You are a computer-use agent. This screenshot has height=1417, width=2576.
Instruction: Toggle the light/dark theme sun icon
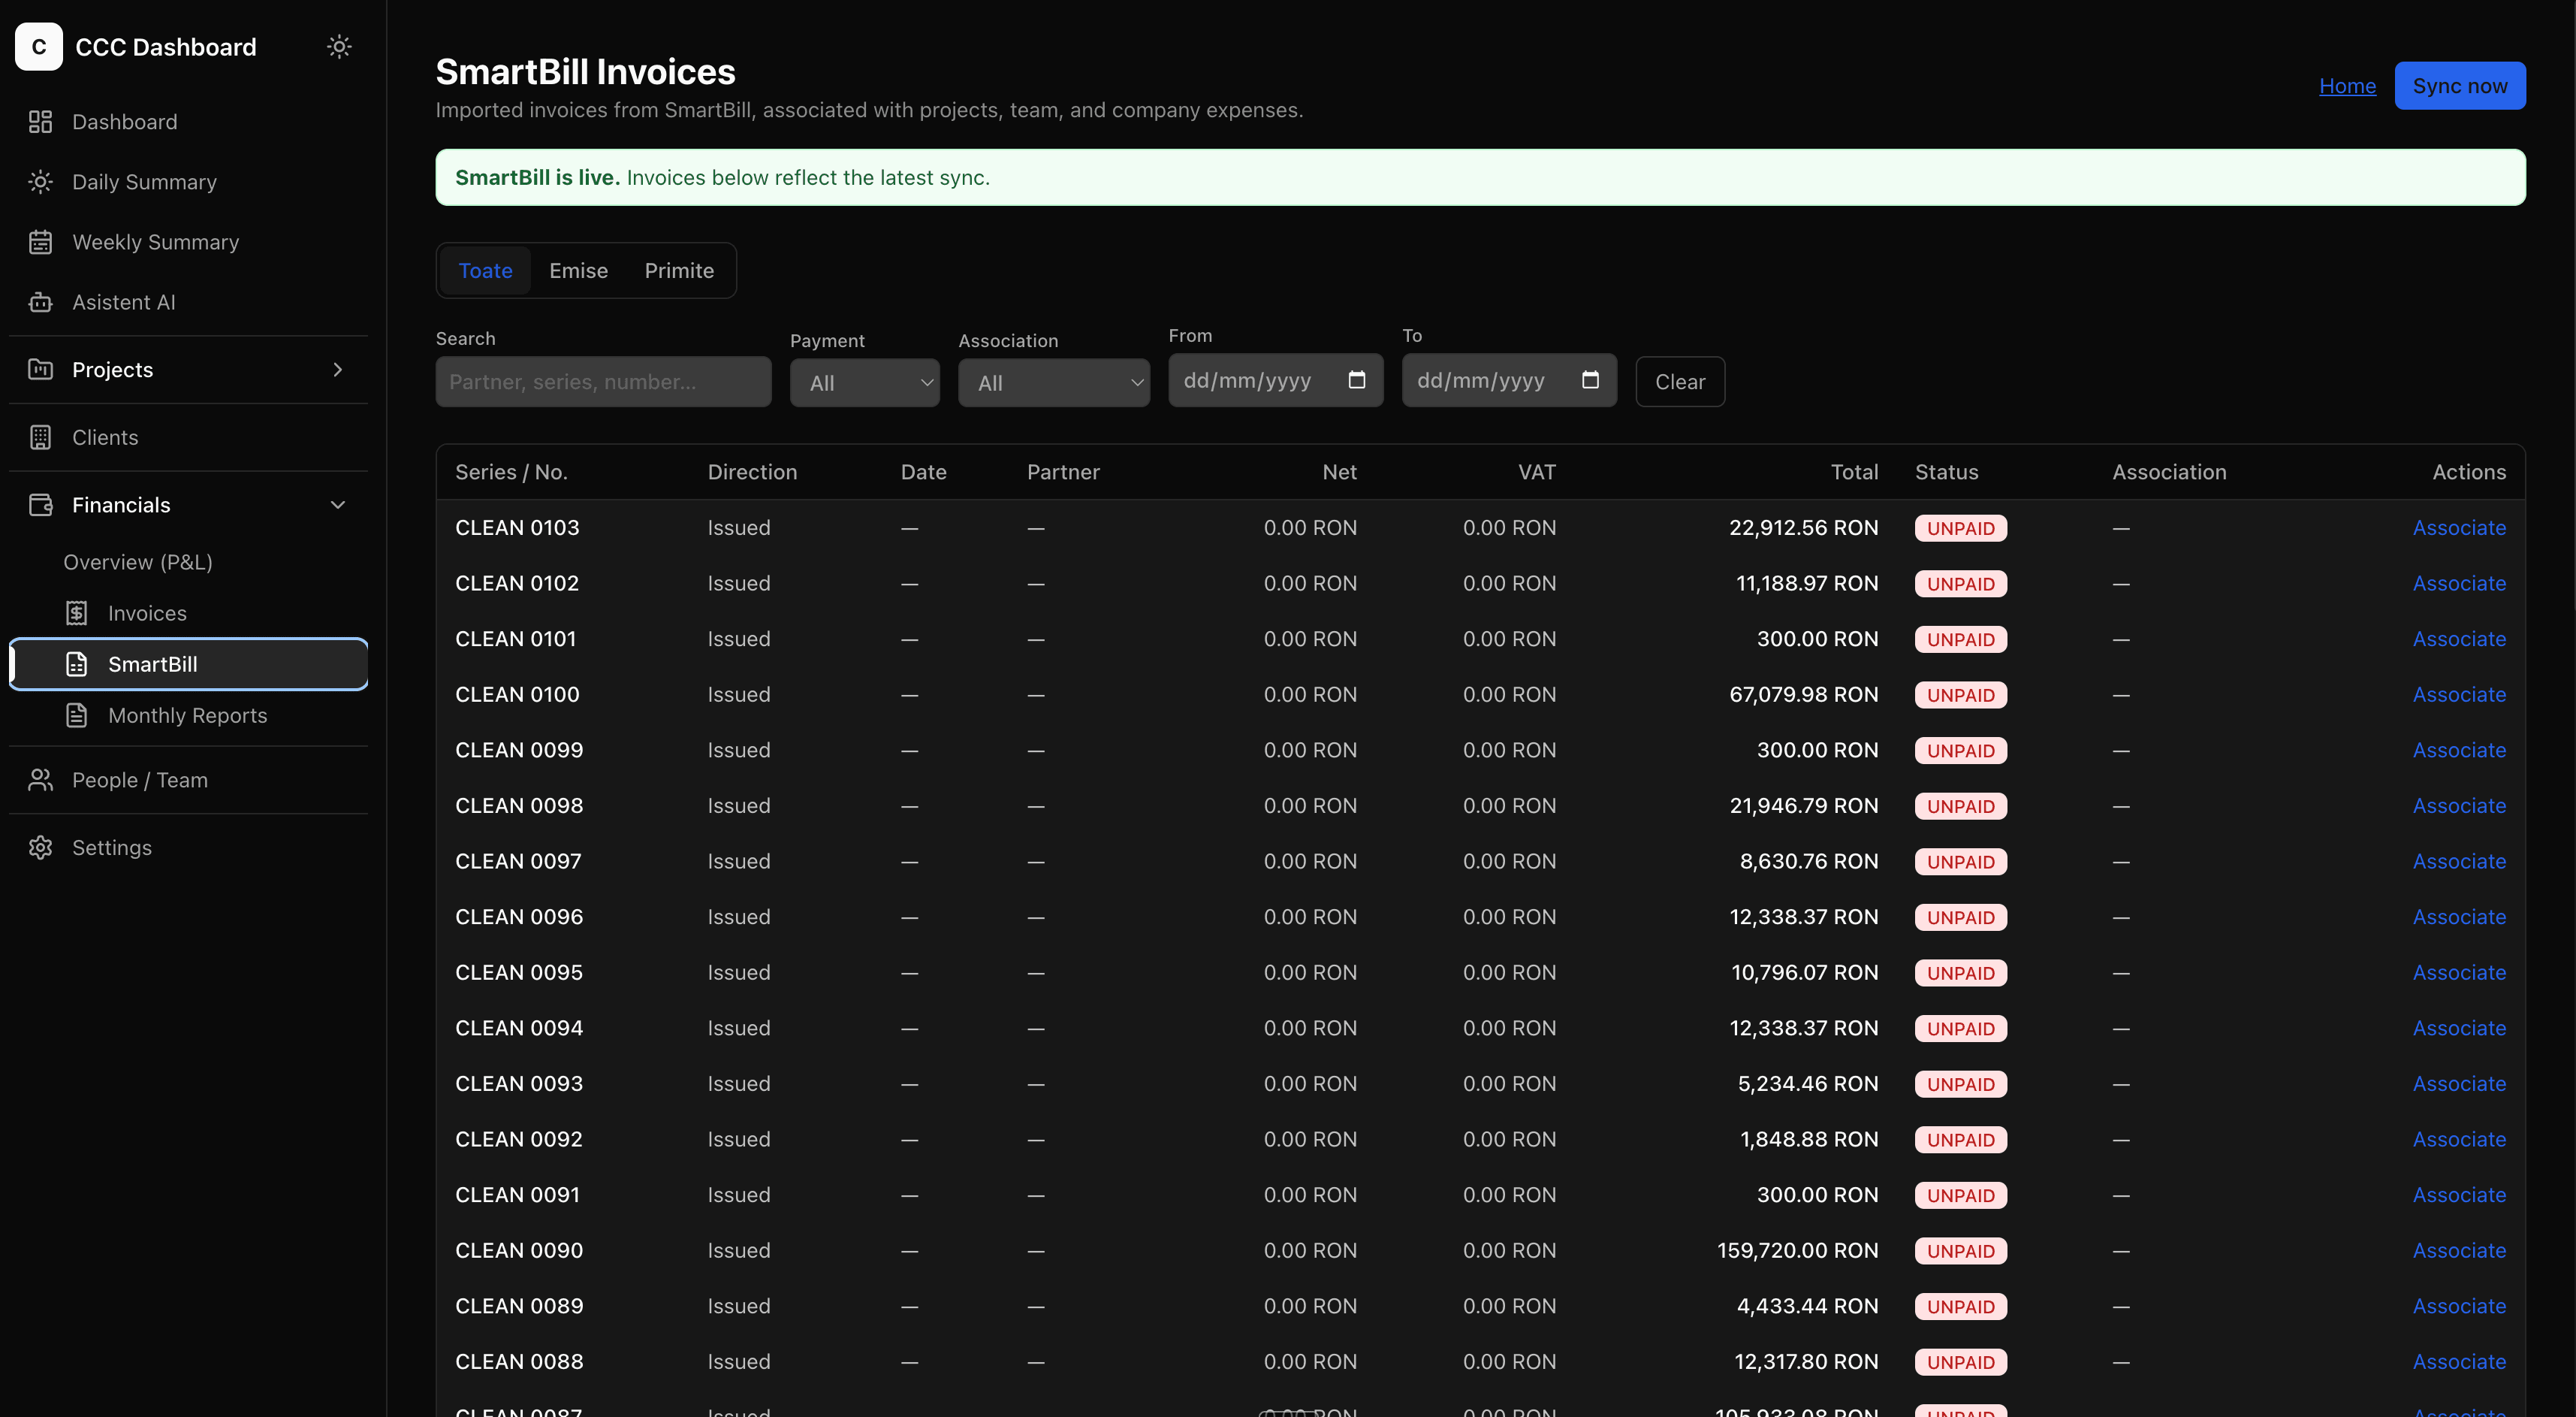(339, 46)
